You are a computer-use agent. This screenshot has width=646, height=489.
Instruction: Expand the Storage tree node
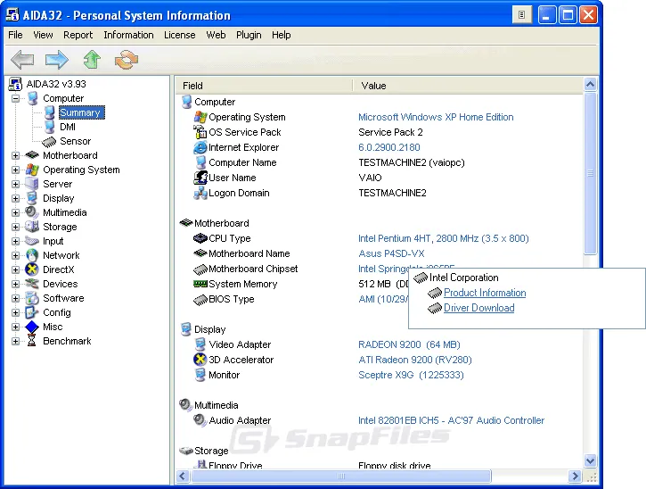15,227
